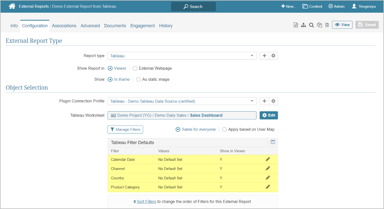Select the External Webpage radio option
The image size is (384, 209).
(x=135, y=68)
